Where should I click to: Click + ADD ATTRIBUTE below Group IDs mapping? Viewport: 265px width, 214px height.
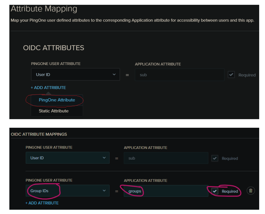tap(42, 203)
